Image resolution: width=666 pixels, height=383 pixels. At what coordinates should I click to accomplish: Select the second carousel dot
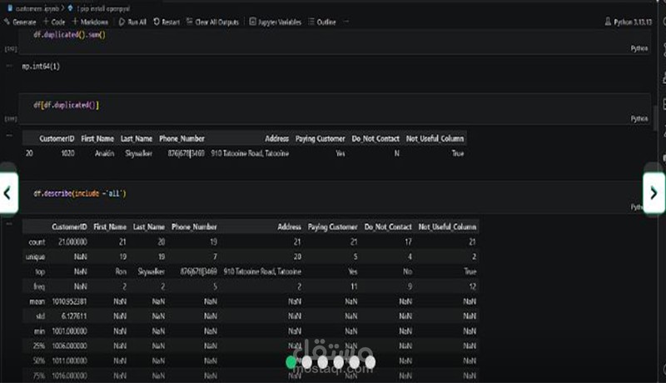point(307,362)
